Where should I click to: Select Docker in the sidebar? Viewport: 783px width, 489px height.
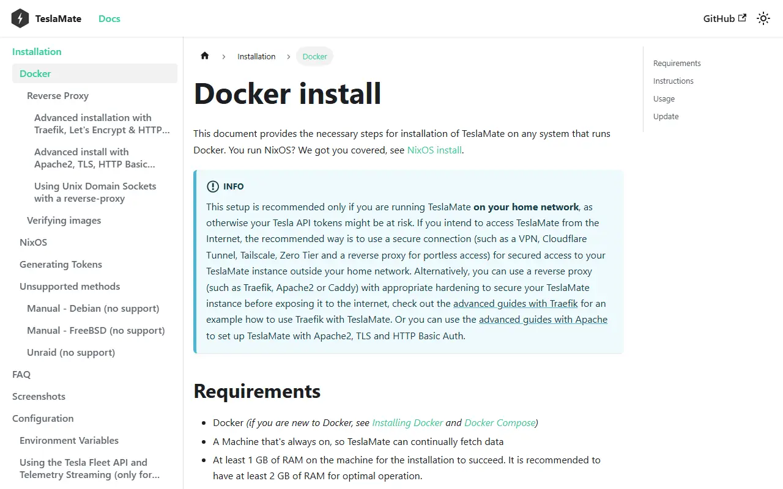(x=95, y=73)
